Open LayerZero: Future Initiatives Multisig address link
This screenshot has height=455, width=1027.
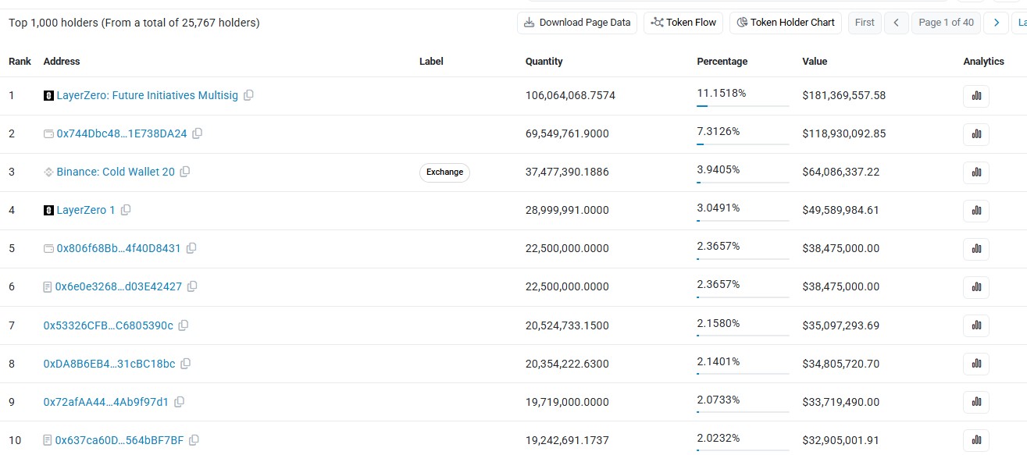pyautogui.click(x=148, y=95)
